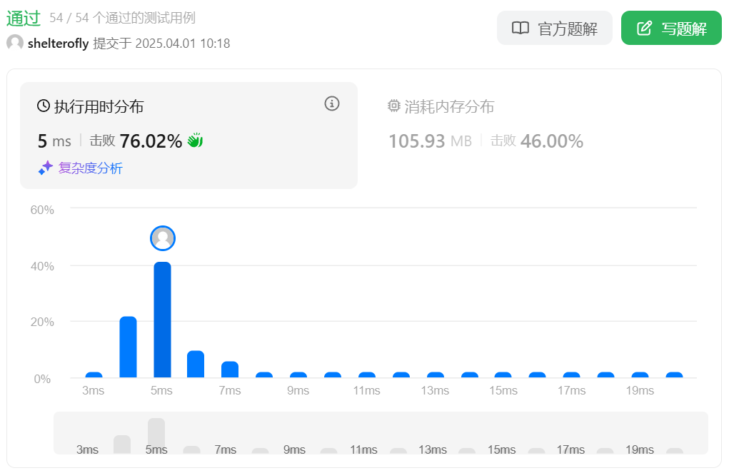Click the user avatar marker above 5ms bar
Screen dimensions: 729x473
pos(163,238)
